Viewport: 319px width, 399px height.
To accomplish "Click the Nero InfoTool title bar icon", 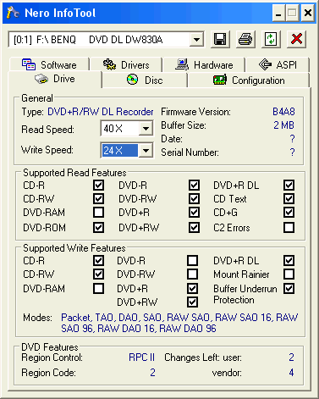I will click(x=13, y=13).
